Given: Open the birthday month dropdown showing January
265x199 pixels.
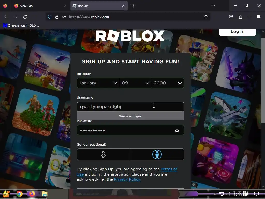Looking at the screenshot, I should point(98,83).
